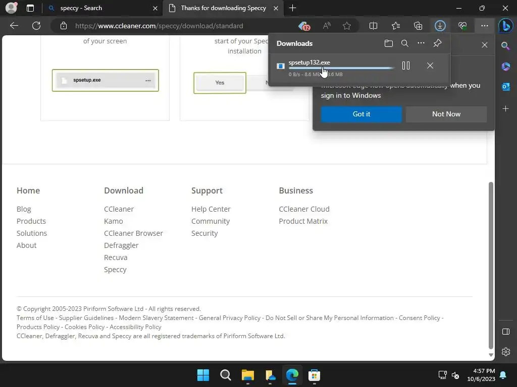Open Windows taskbar Search

(x=226, y=375)
